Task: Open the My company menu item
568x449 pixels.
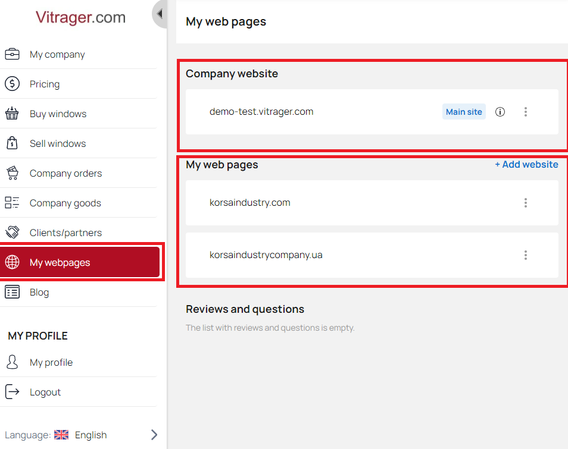Action: click(57, 54)
